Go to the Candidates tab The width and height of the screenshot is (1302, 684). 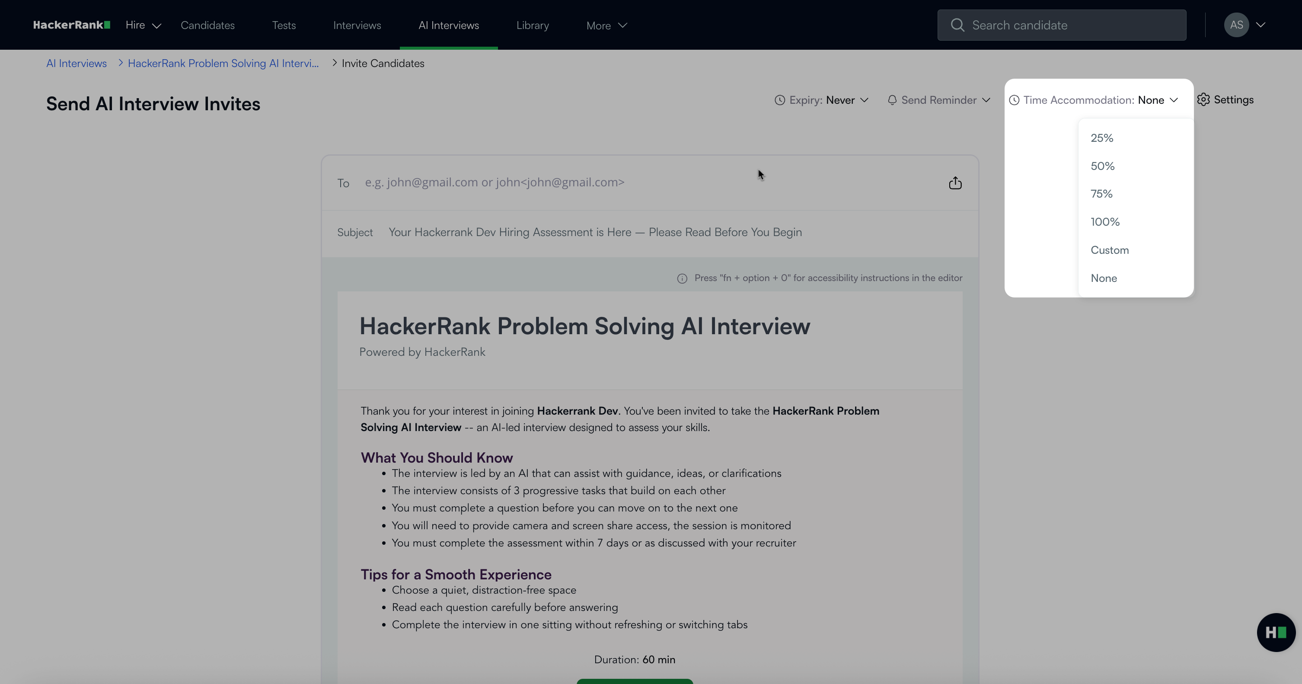(208, 25)
